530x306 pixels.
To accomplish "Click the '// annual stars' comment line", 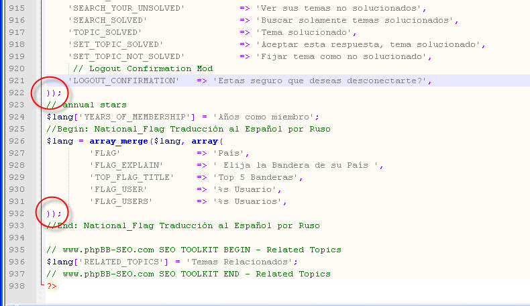I will [87, 105].
